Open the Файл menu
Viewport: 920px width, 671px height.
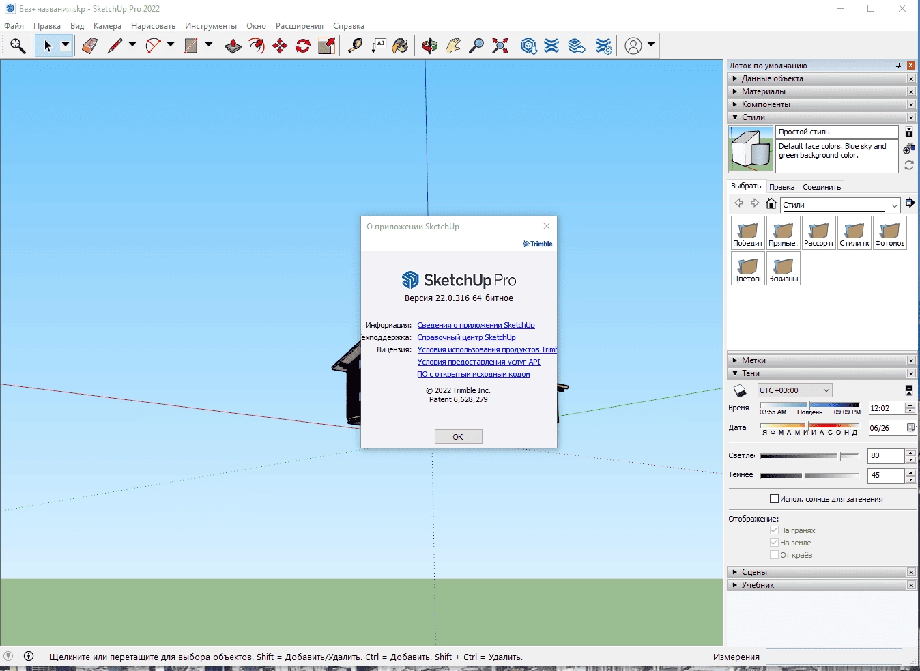tap(14, 26)
